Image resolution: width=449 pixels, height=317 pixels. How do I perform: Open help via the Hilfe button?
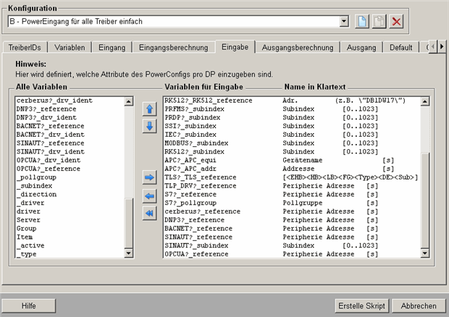[x=29, y=305]
